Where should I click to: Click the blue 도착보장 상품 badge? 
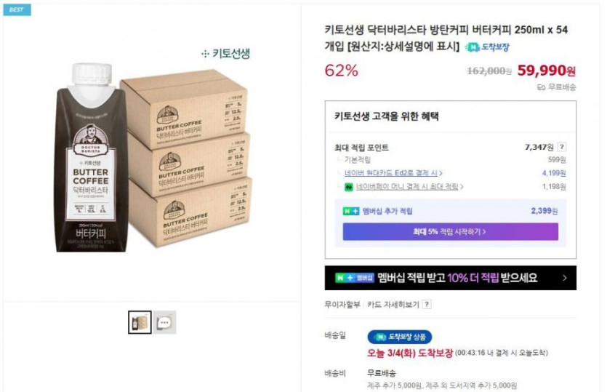399,337
